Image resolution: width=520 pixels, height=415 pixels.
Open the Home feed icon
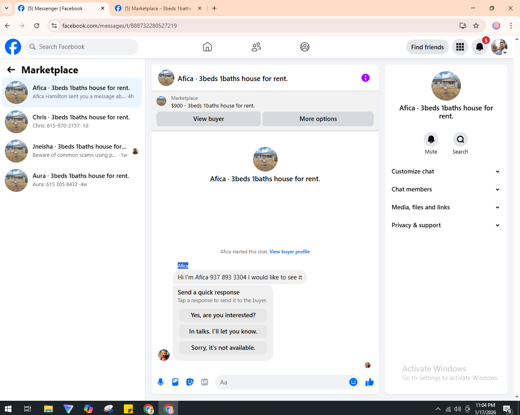207,47
